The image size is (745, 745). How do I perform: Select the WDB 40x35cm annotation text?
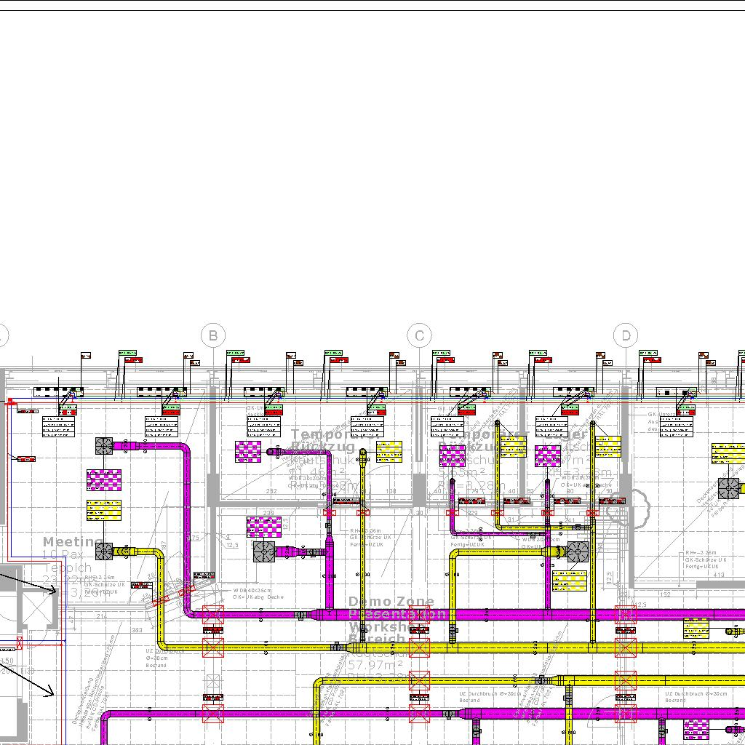(x=252, y=590)
